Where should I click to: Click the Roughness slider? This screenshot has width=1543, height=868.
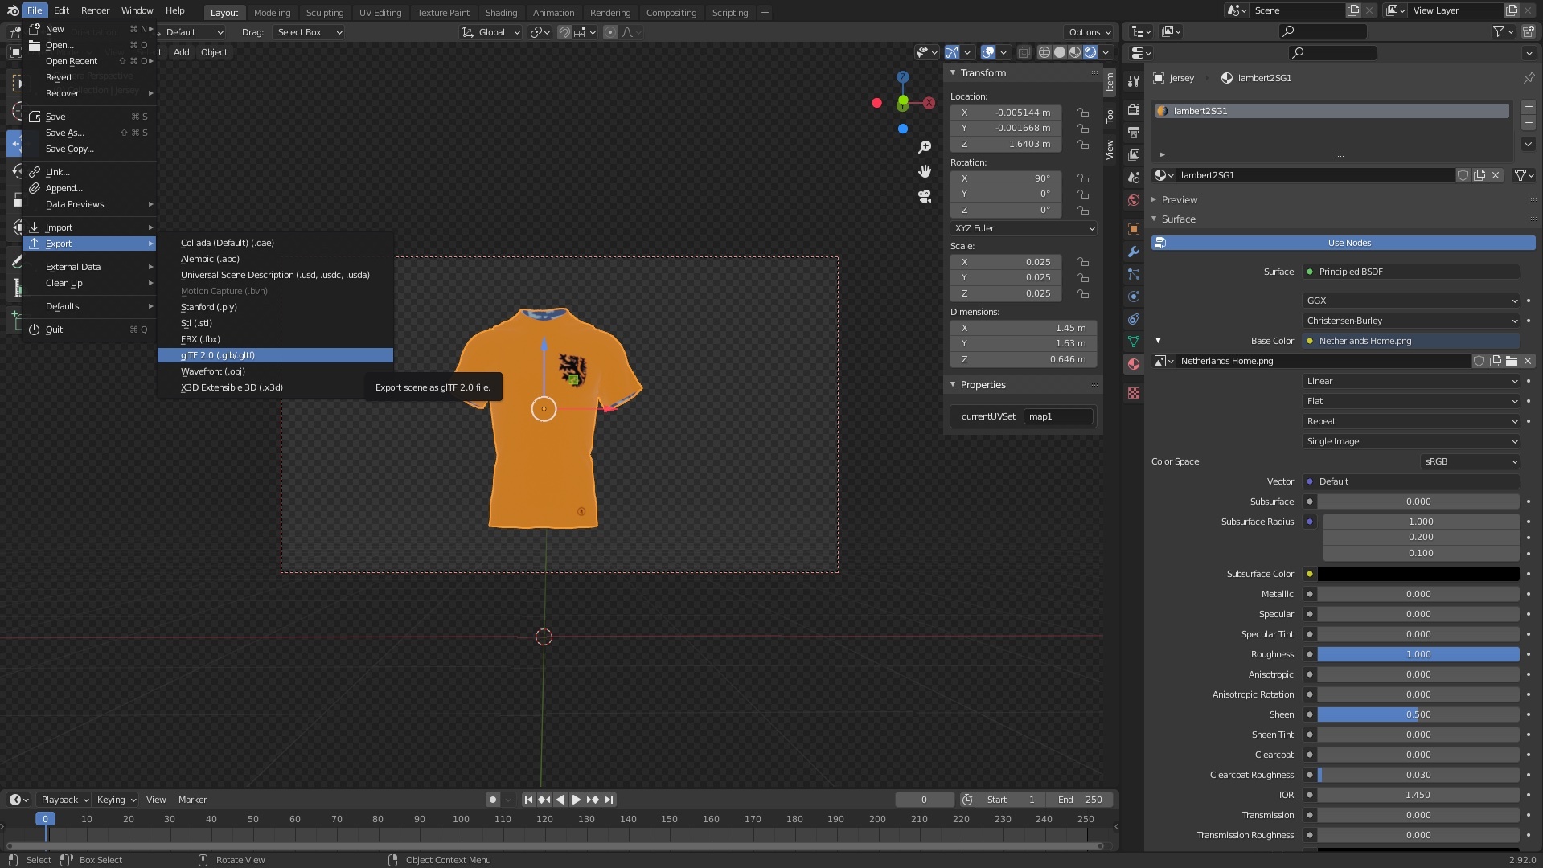click(x=1418, y=654)
